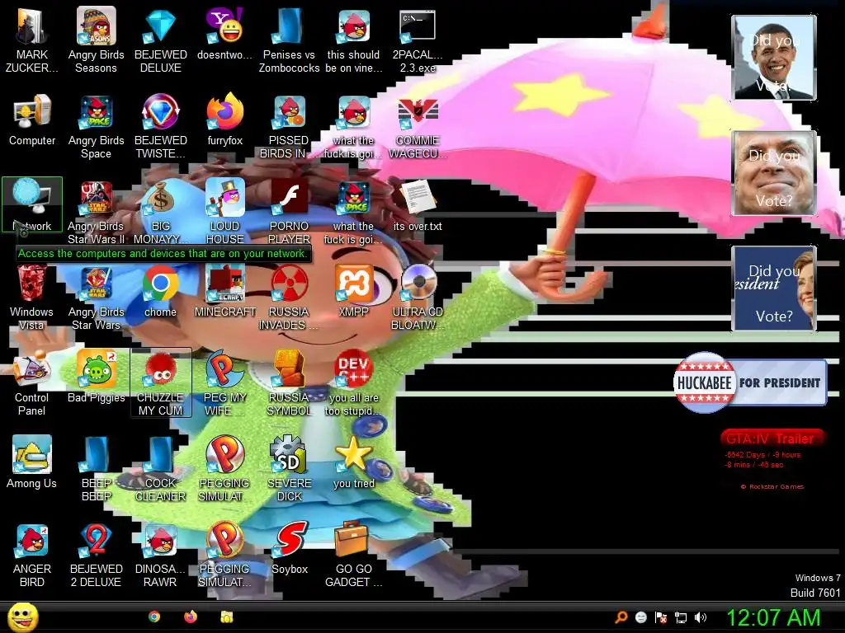Open the RUSSIA INVADES radiation icon
This screenshot has width=845, height=633.
[290, 298]
